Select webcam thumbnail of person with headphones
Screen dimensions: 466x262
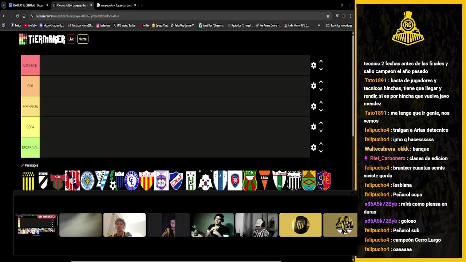pos(213,225)
